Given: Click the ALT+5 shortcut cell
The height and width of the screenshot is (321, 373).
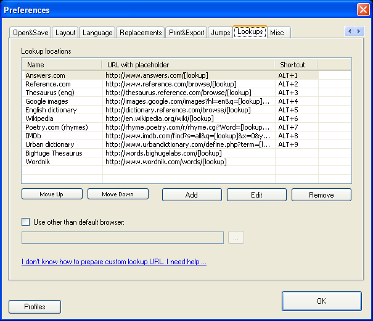Looking at the screenshot, I should pos(297,110).
